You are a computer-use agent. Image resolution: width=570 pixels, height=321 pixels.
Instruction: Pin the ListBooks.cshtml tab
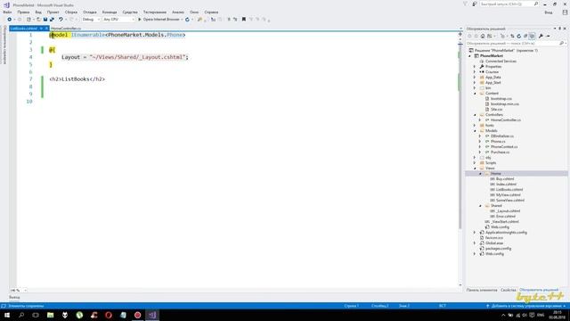41,29
